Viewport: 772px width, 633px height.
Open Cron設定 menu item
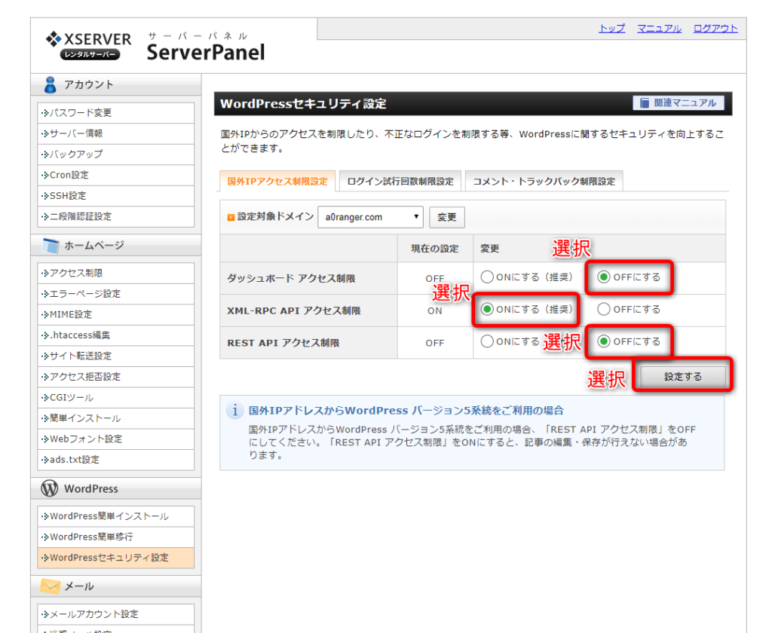tap(115, 175)
